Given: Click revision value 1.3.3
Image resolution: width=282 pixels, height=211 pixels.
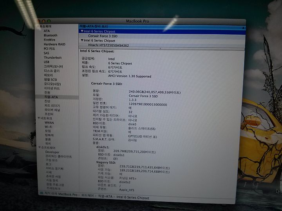Looking at the screenshot, I should point(132,100).
